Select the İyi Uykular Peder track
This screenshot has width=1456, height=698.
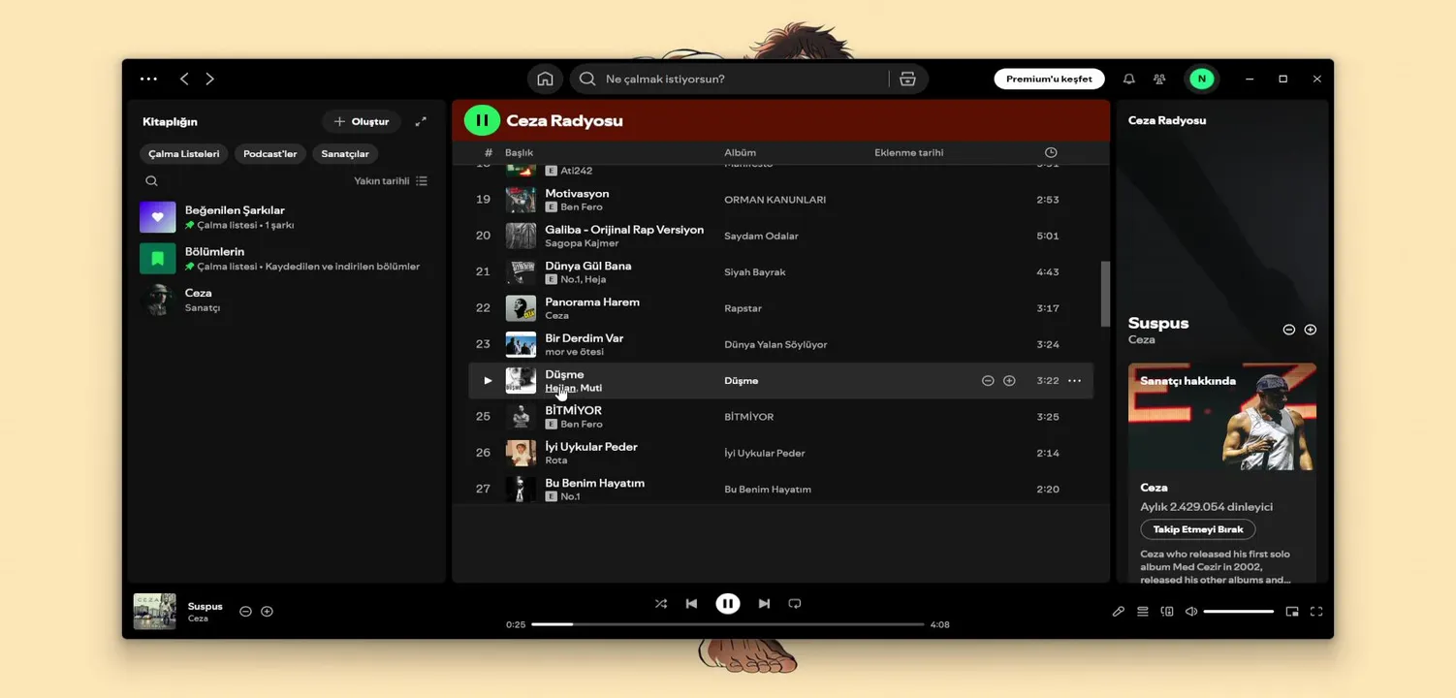(x=780, y=453)
